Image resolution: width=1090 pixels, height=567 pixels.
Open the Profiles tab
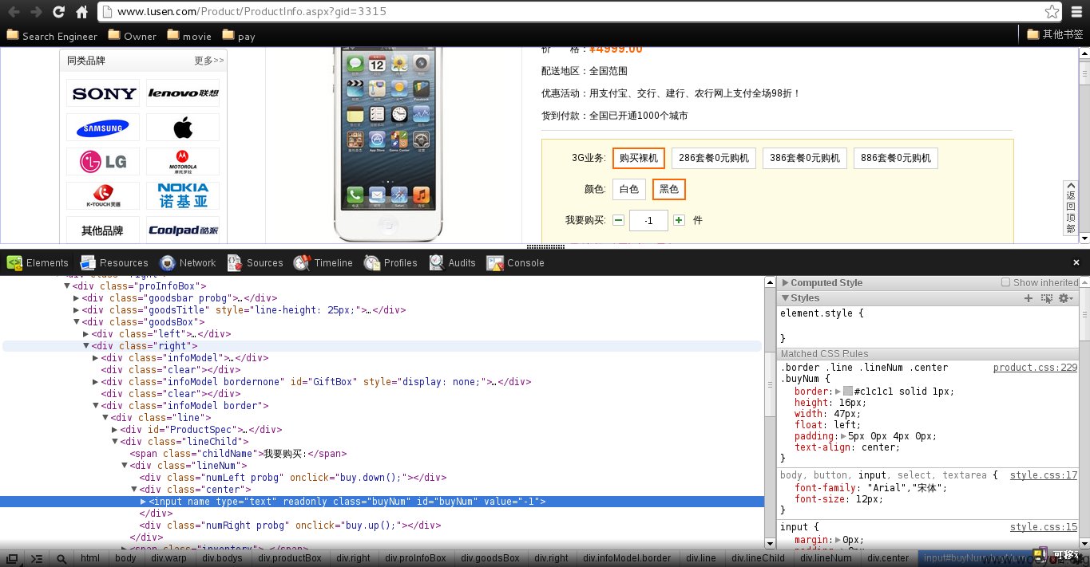click(x=390, y=262)
